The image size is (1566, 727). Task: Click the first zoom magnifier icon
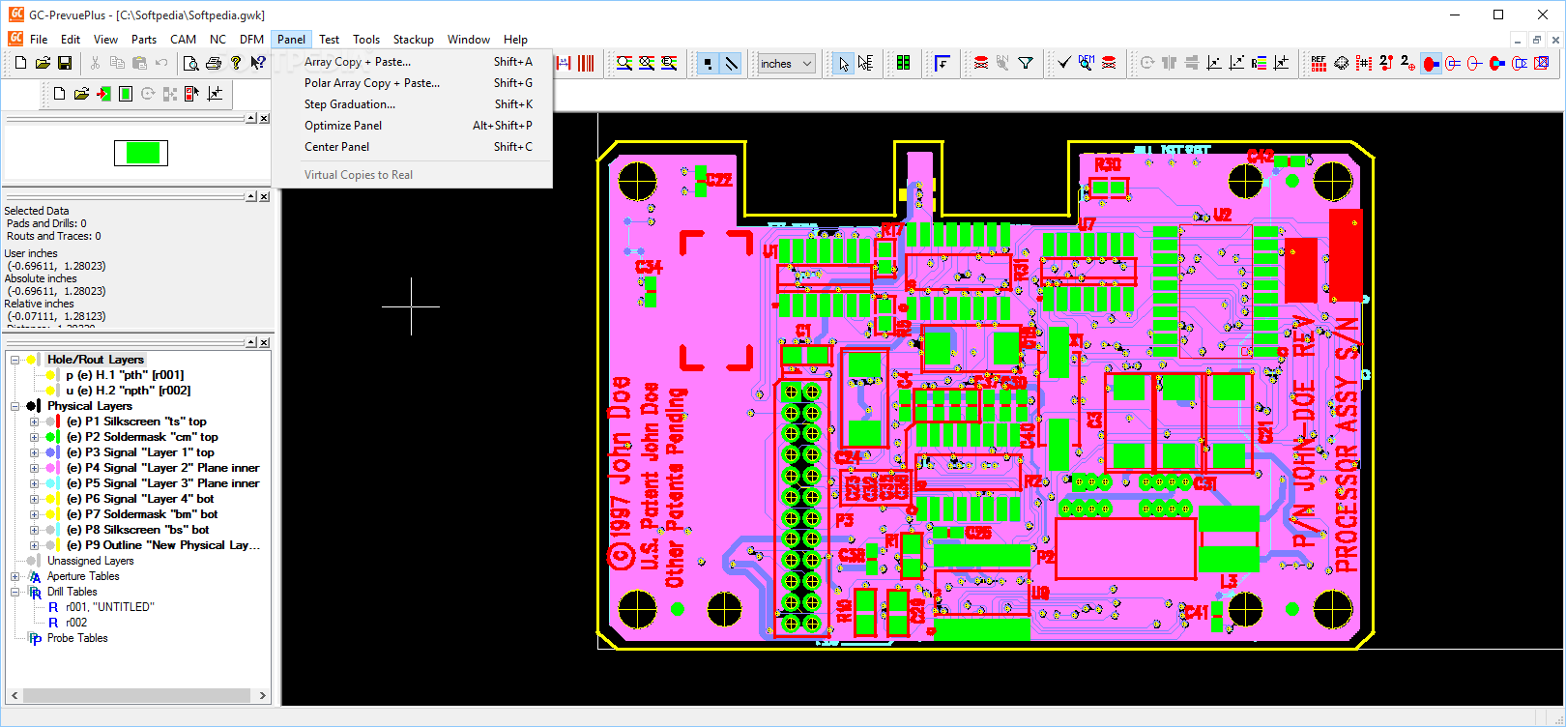[624, 63]
